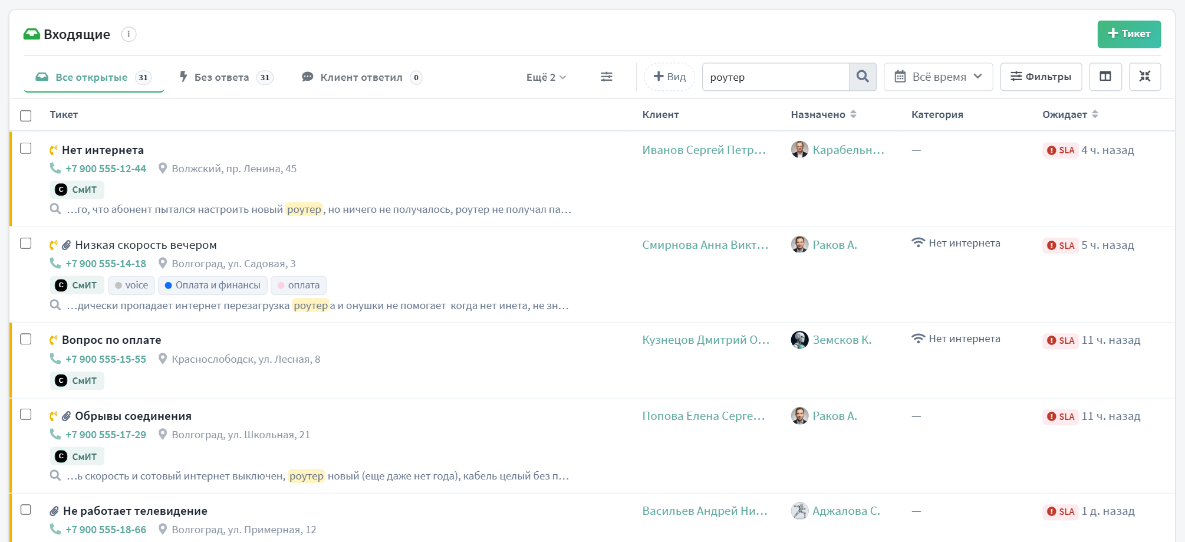Viewport: 1185px width, 542px height.
Task: Click the search magnifier icon button
Action: (863, 77)
